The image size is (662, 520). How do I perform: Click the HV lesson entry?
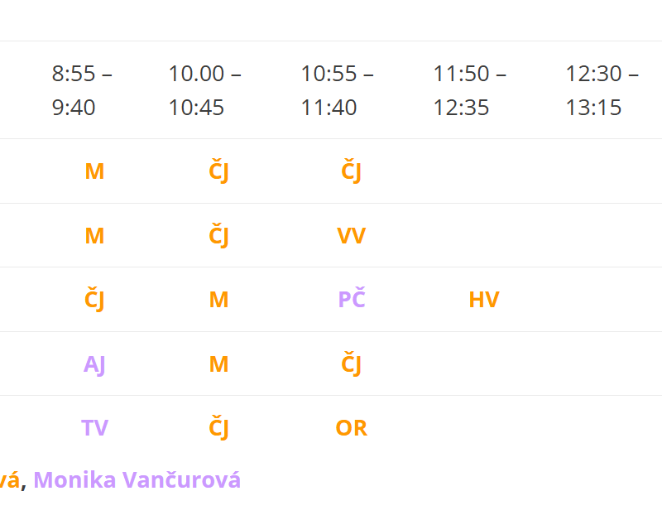click(x=483, y=300)
